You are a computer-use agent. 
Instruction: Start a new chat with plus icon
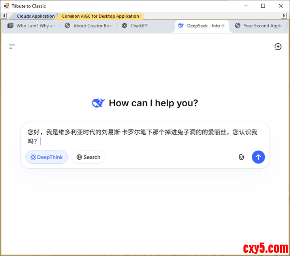(278, 47)
